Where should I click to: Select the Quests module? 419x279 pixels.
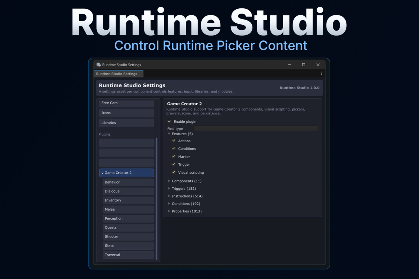(x=128, y=228)
